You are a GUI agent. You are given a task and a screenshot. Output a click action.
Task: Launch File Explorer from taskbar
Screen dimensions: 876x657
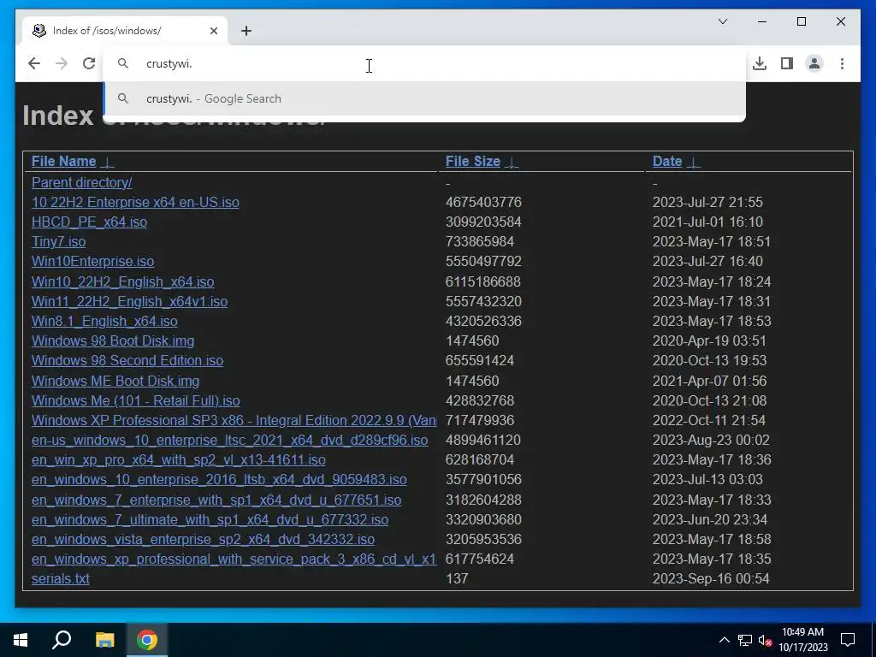pos(104,640)
